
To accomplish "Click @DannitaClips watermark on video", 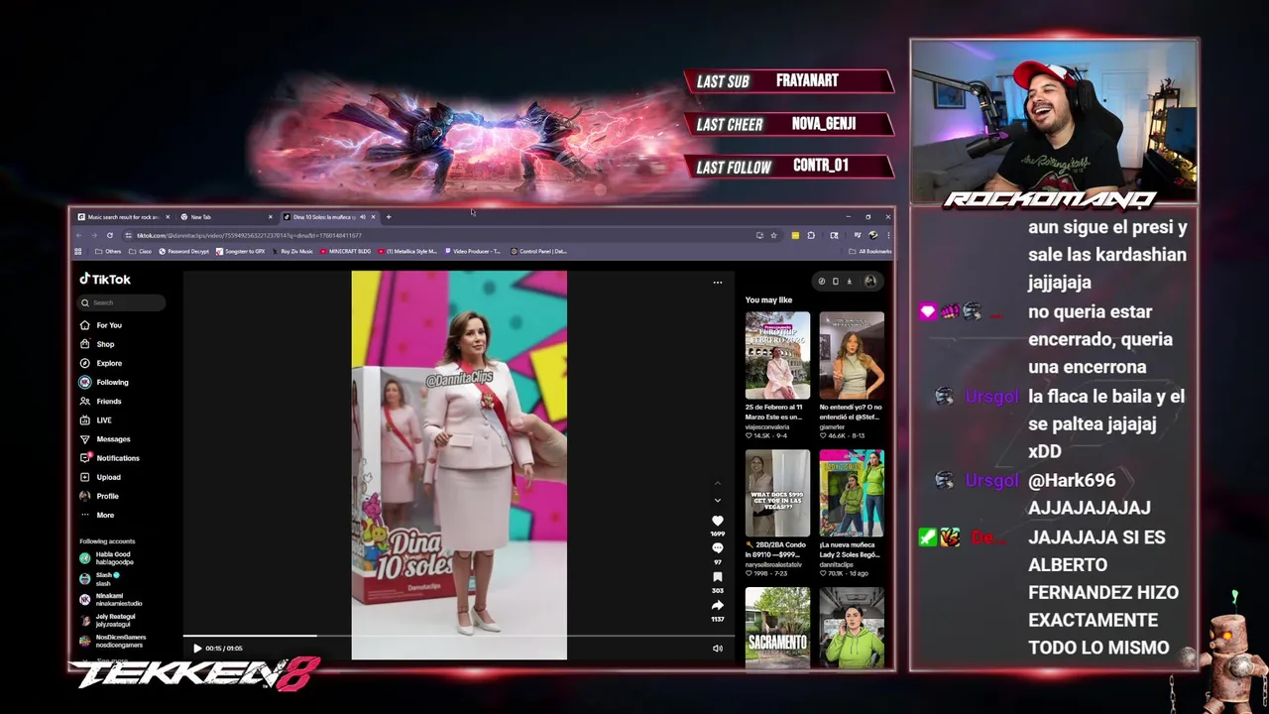I will [x=459, y=380].
